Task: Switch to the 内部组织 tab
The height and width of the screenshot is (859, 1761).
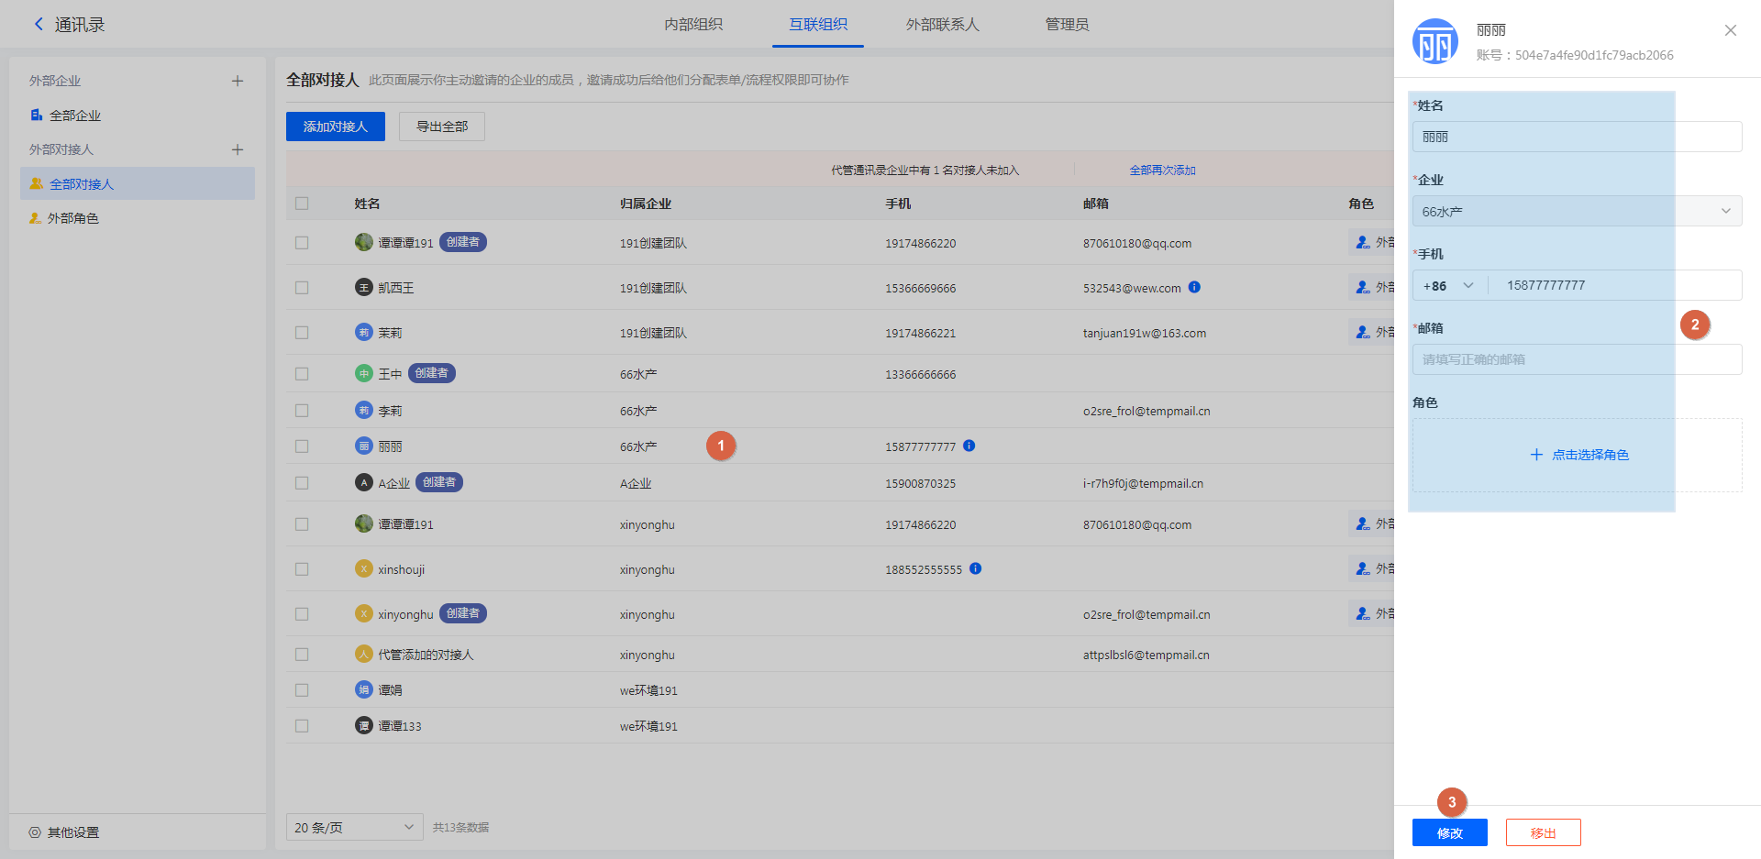Action: pyautogui.click(x=693, y=25)
